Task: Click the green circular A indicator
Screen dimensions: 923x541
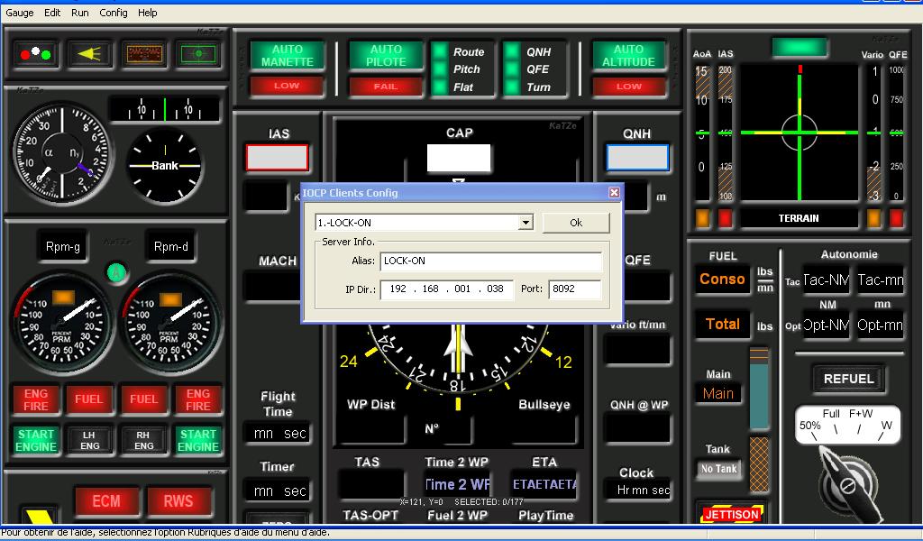Action: point(115,270)
